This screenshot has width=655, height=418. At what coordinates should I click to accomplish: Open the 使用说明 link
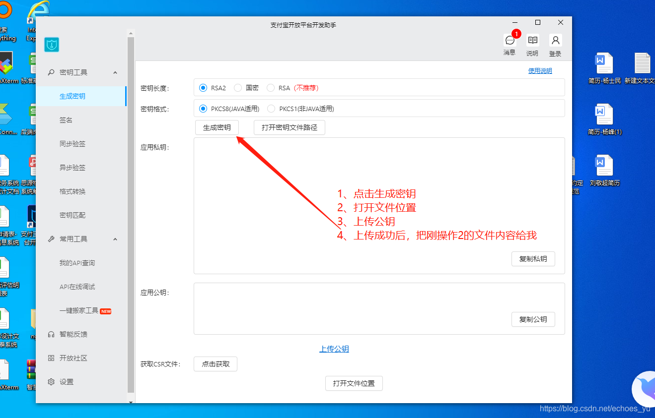540,71
